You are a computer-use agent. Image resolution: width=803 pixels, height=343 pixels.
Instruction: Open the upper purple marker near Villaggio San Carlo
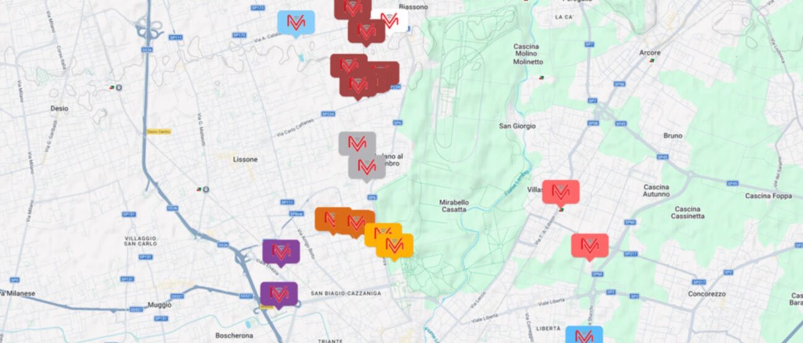(x=281, y=252)
